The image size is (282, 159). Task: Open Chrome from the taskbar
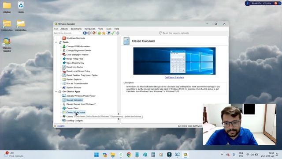click(x=129, y=155)
